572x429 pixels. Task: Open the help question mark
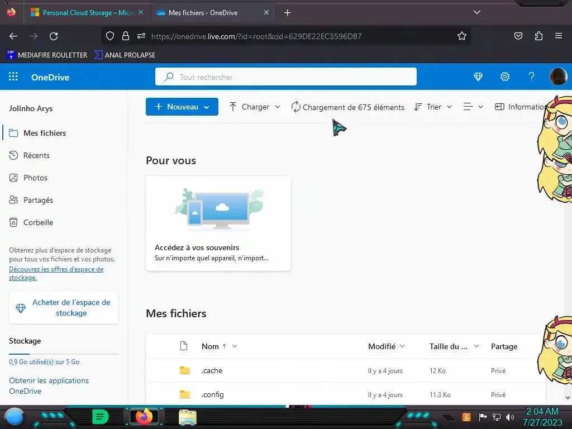(532, 77)
